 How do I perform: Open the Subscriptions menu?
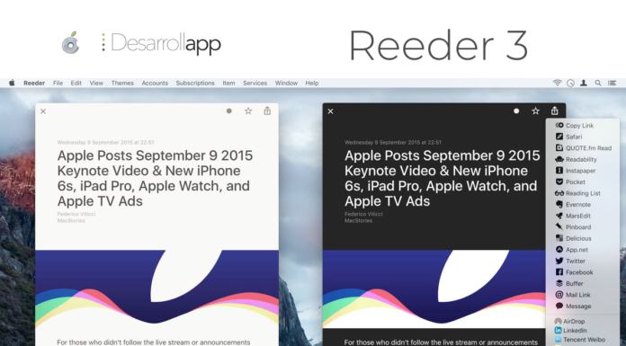(195, 83)
